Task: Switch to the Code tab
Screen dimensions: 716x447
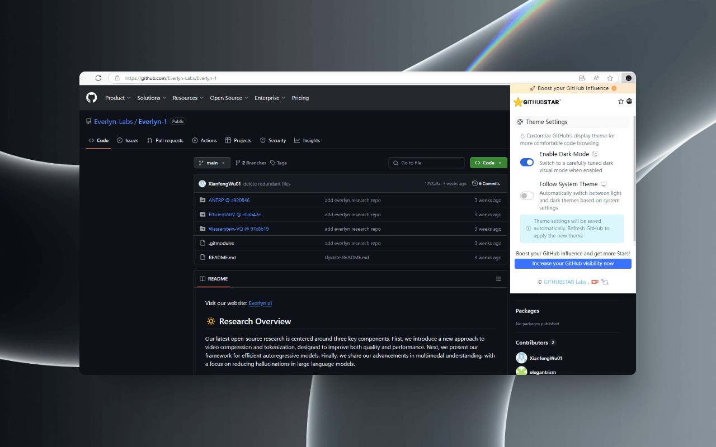Action: pyautogui.click(x=98, y=140)
